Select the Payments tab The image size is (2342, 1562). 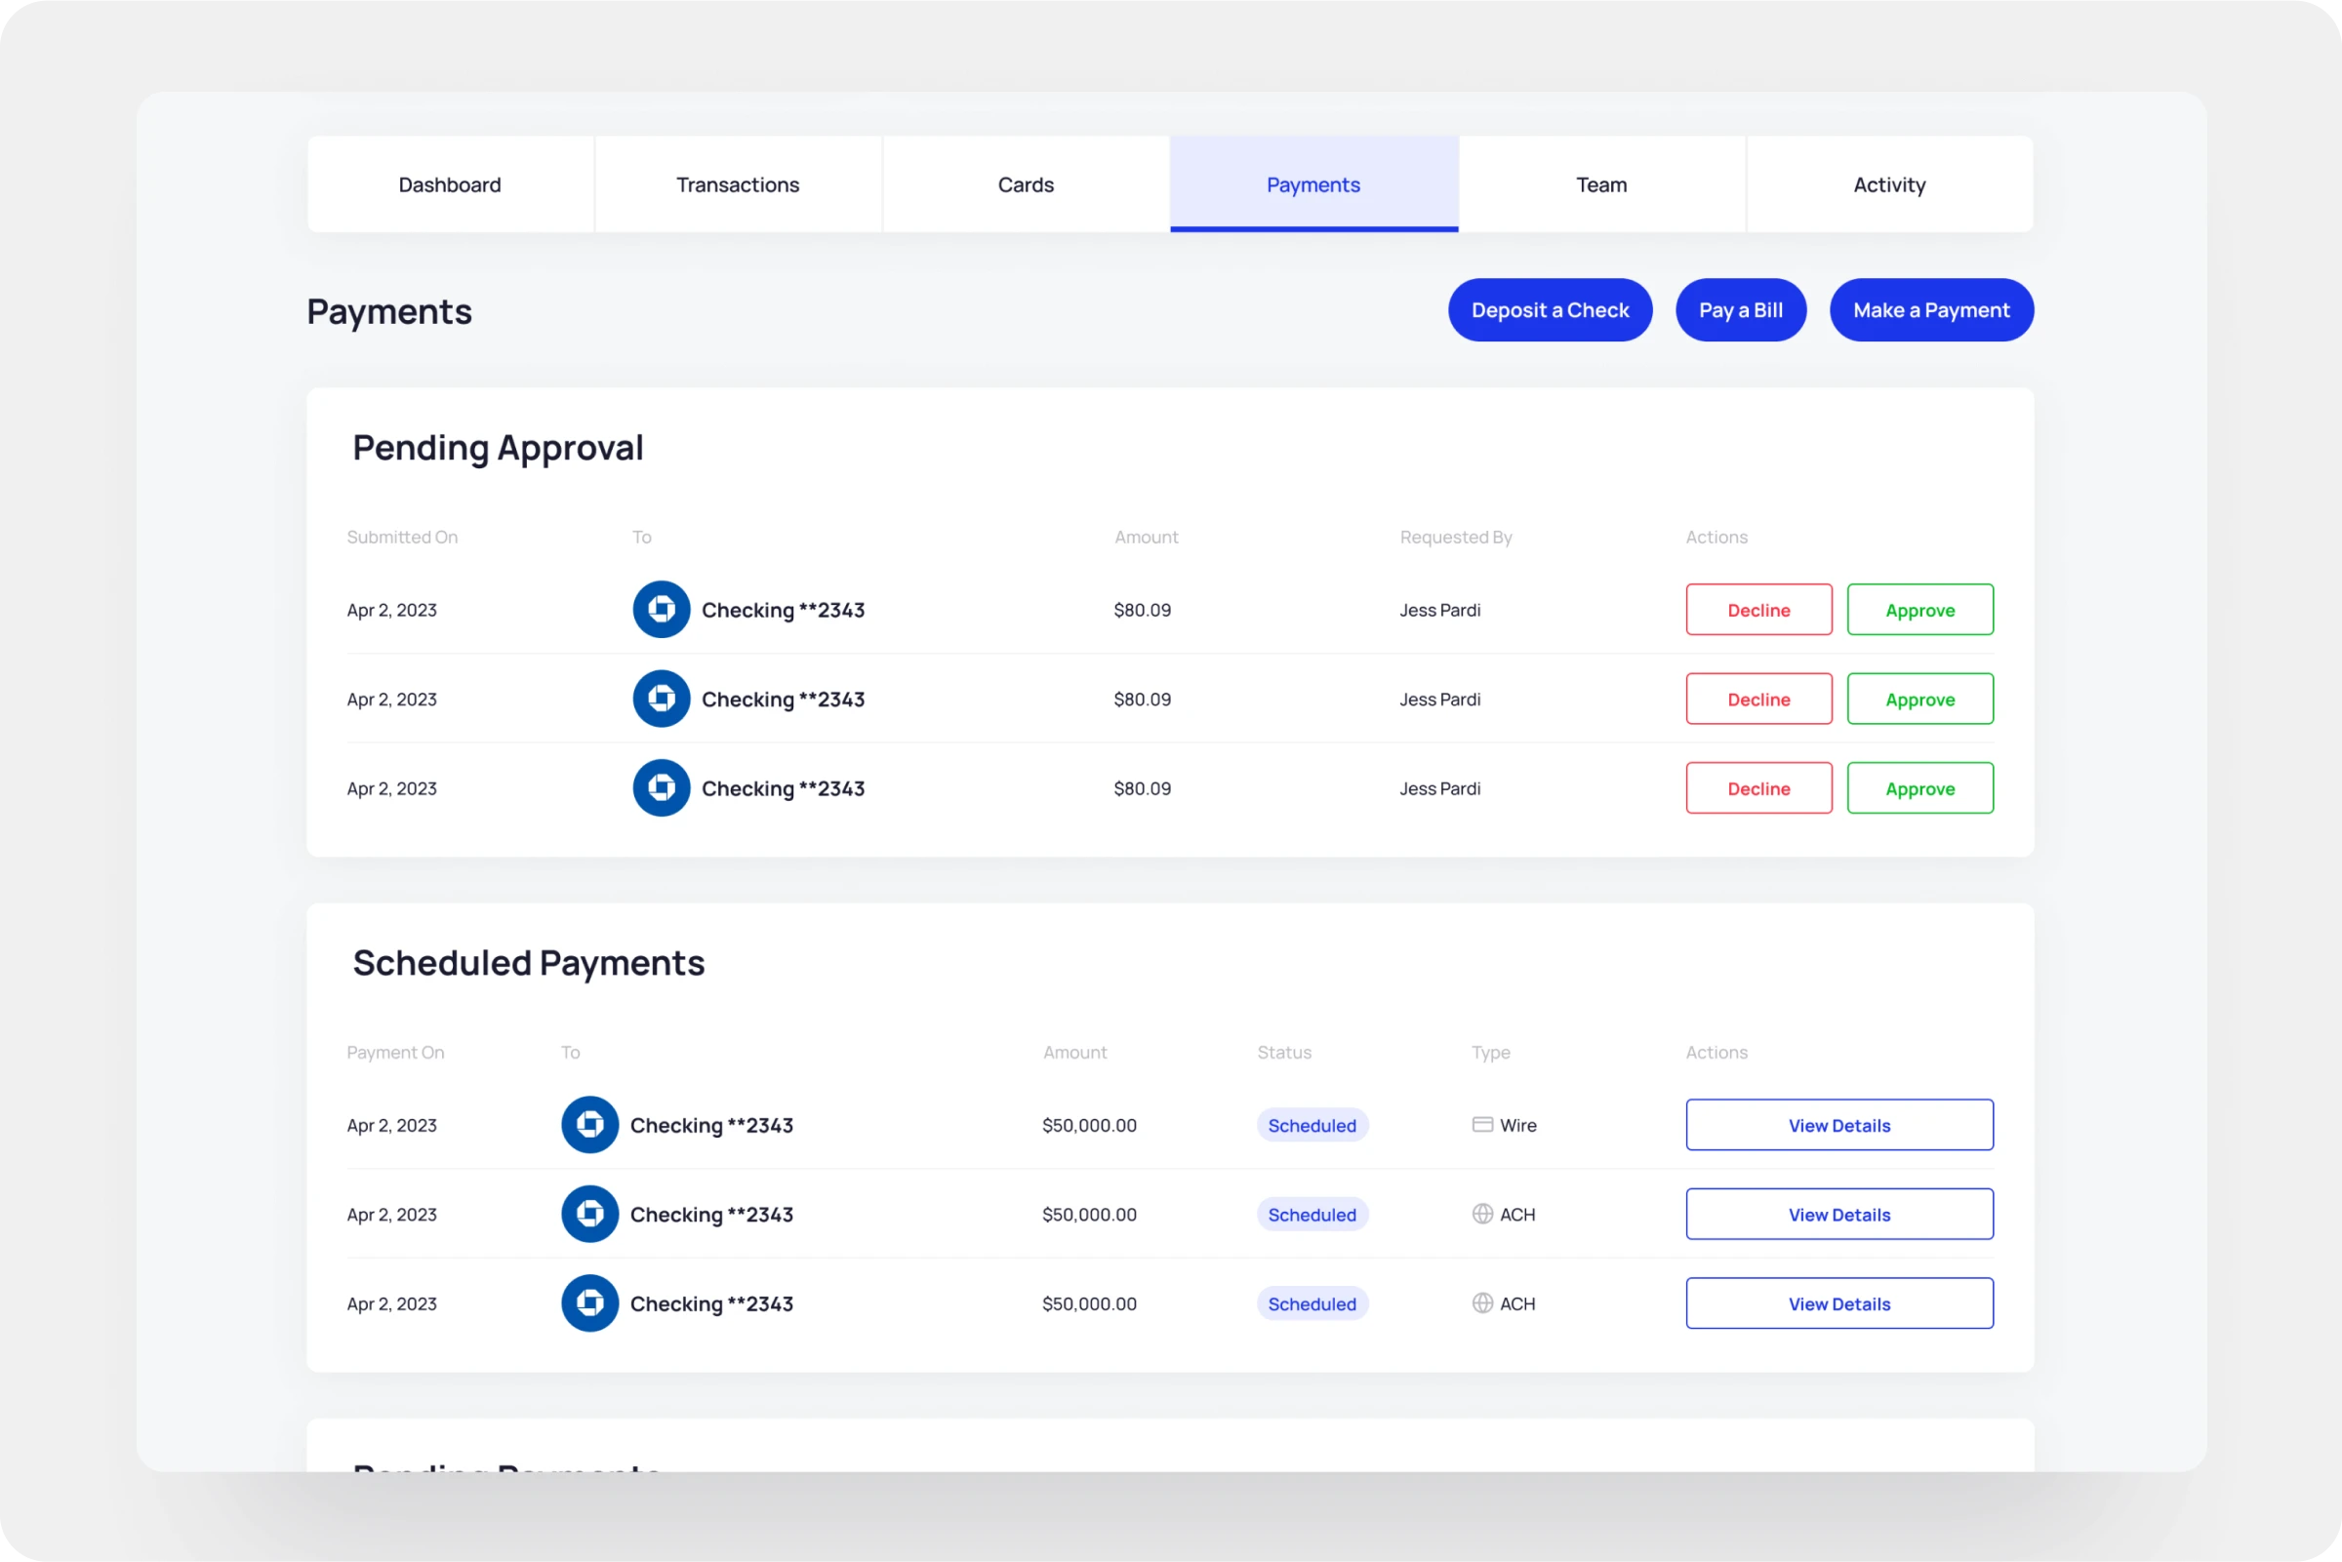click(x=1313, y=183)
